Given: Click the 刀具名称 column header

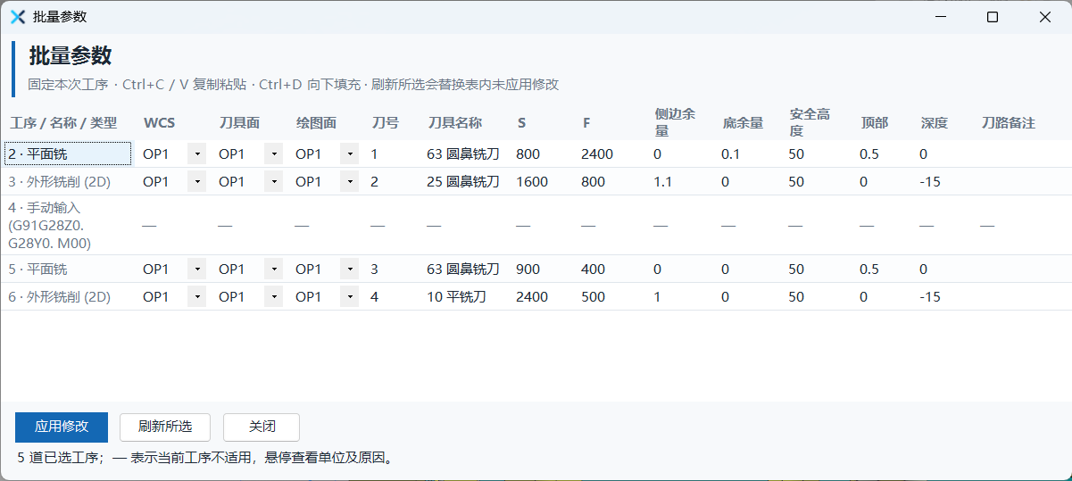Looking at the screenshot, I should click(455, 123).
